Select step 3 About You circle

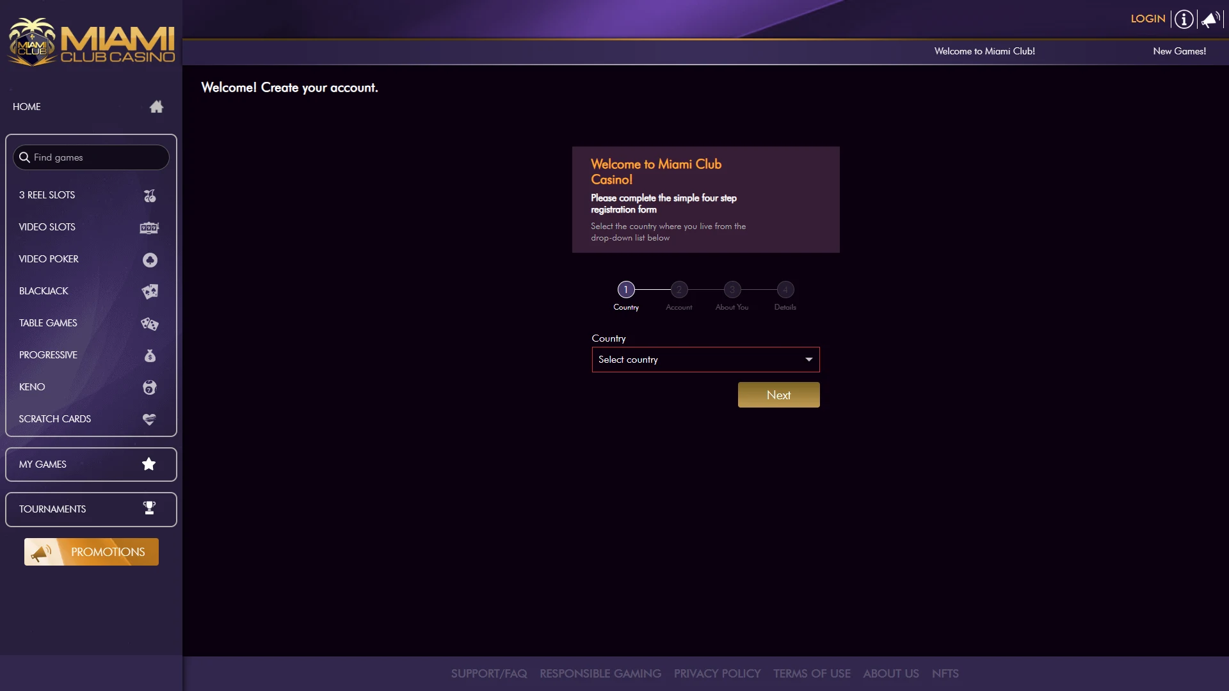[x=732, y=290]
